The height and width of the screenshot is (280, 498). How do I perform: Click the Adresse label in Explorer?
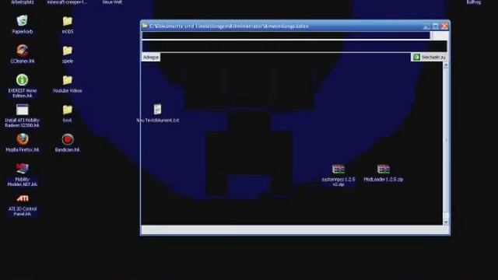(x=151, y=57)
